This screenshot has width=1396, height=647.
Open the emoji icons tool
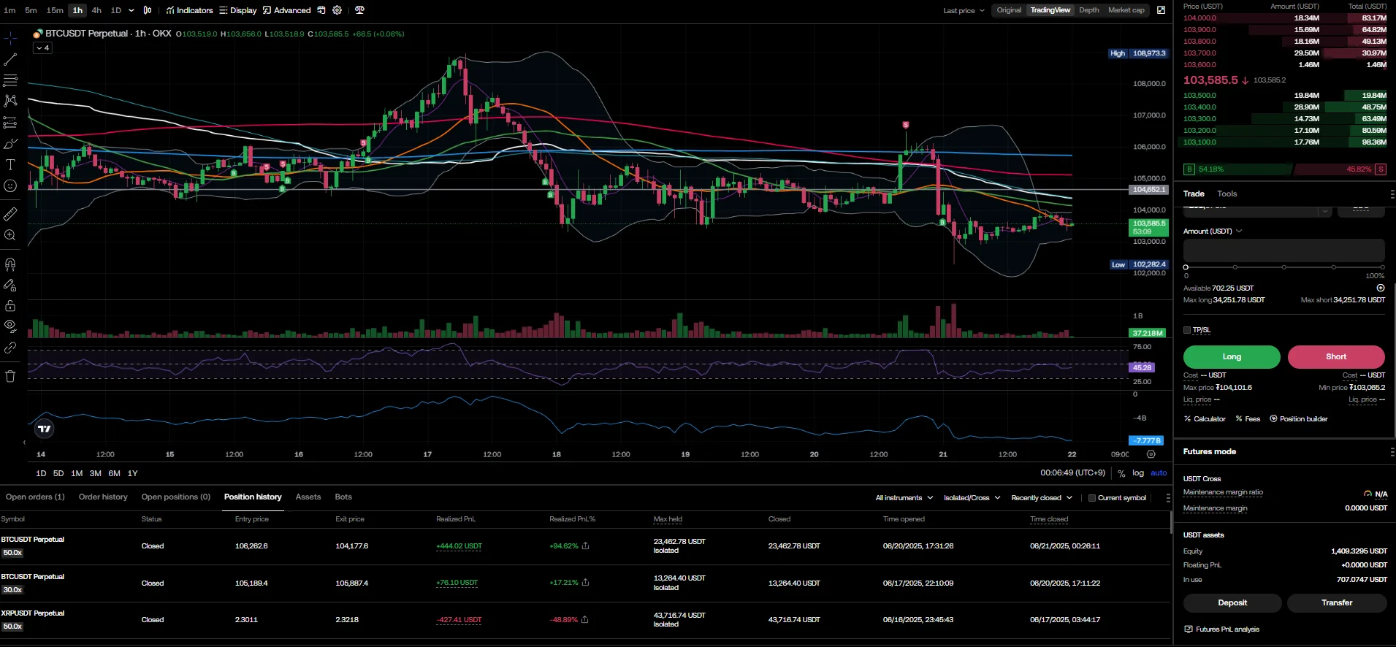coord(10,185)
